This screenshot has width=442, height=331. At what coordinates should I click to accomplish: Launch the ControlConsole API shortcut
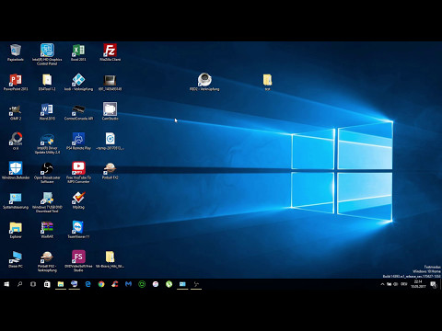pos(78,111)
